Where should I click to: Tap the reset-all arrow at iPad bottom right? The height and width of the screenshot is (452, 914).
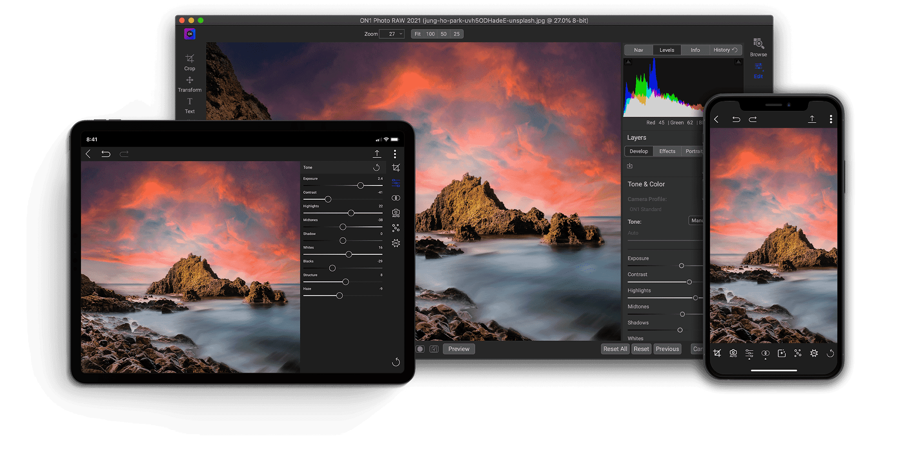coord(396,362)
